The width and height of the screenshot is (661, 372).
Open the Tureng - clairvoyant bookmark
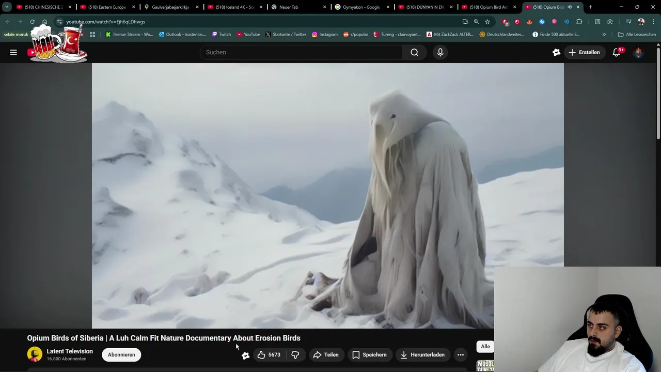point(397,35)
